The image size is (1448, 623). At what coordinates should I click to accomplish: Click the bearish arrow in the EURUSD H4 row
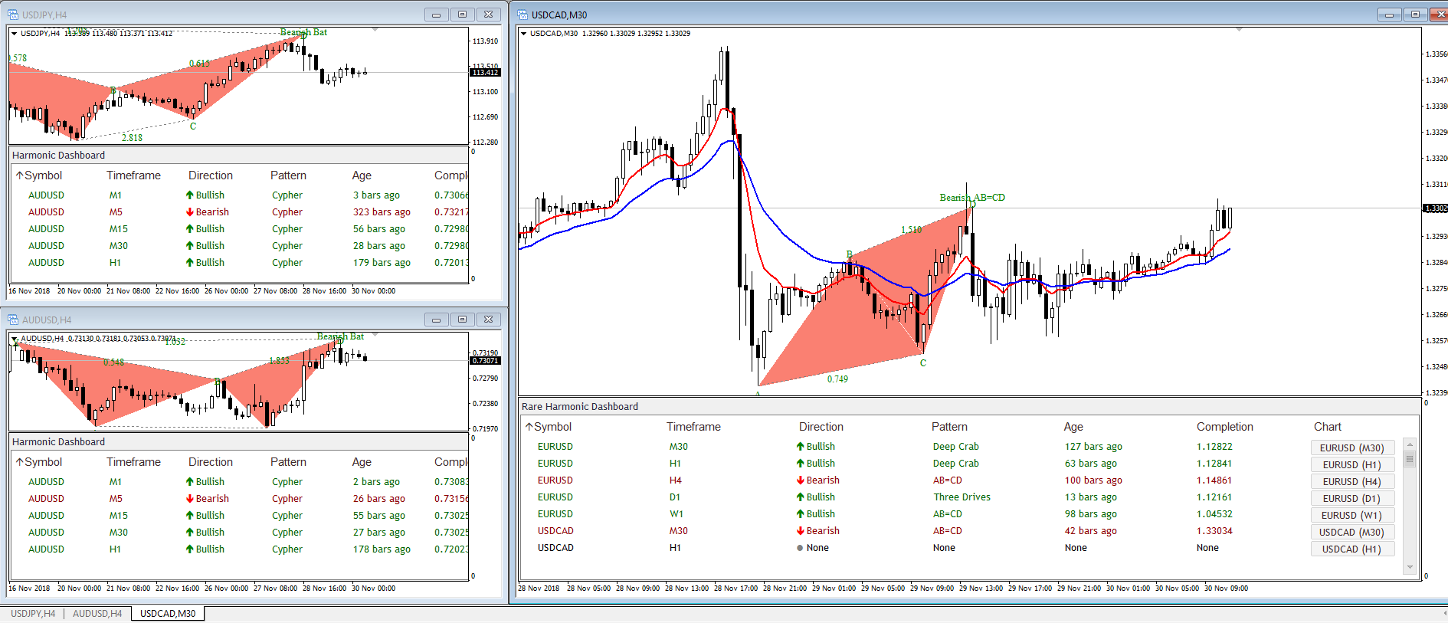pyautogui.click(x=800, y=480)
